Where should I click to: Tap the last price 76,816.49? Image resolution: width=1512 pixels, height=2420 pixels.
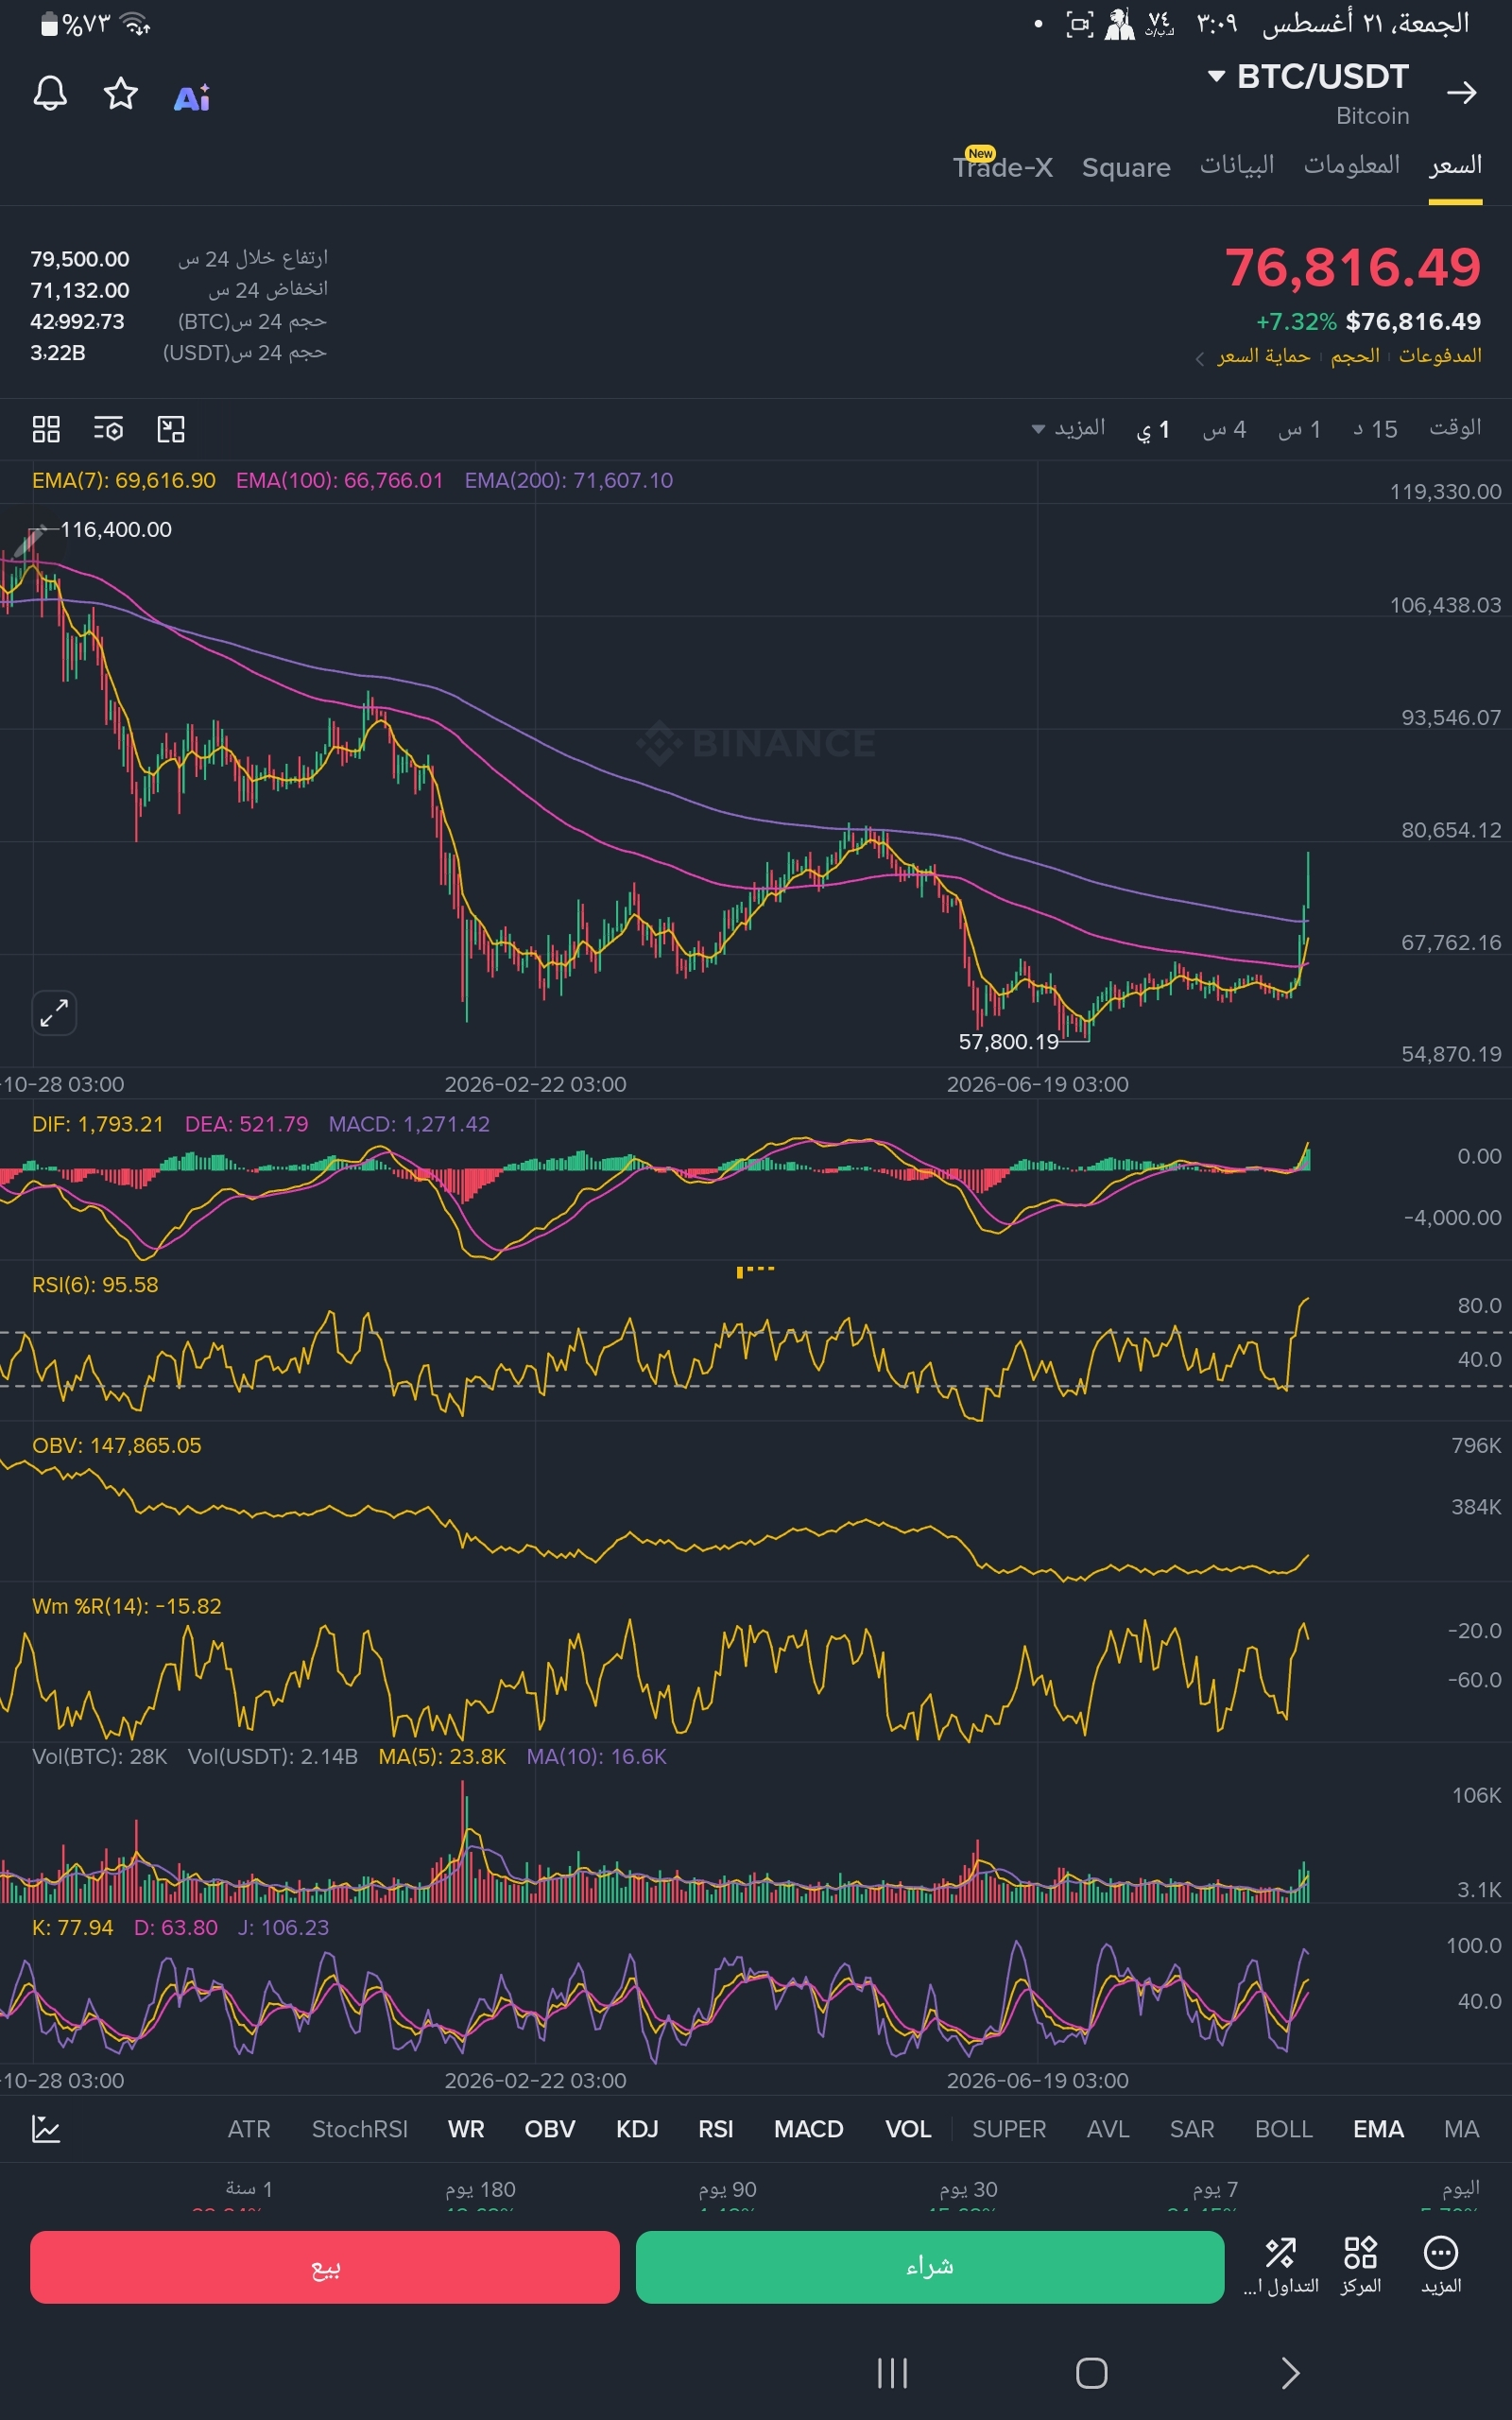coord(1353,268)
